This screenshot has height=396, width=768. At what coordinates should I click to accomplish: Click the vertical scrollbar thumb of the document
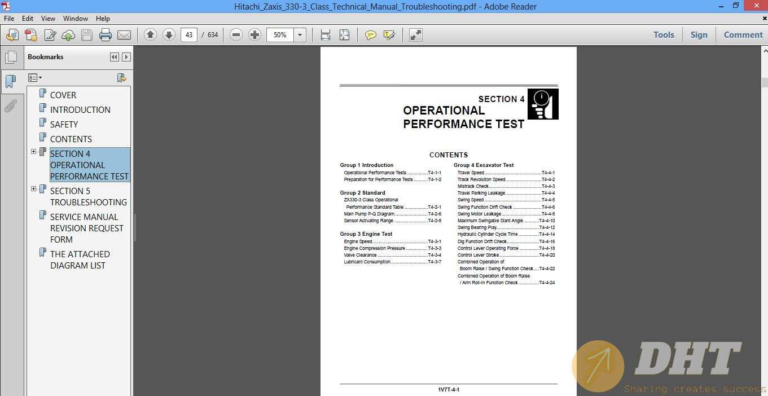point(765,82)
